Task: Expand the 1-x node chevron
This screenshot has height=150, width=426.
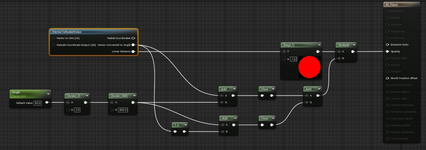Action: click(186, 125)
